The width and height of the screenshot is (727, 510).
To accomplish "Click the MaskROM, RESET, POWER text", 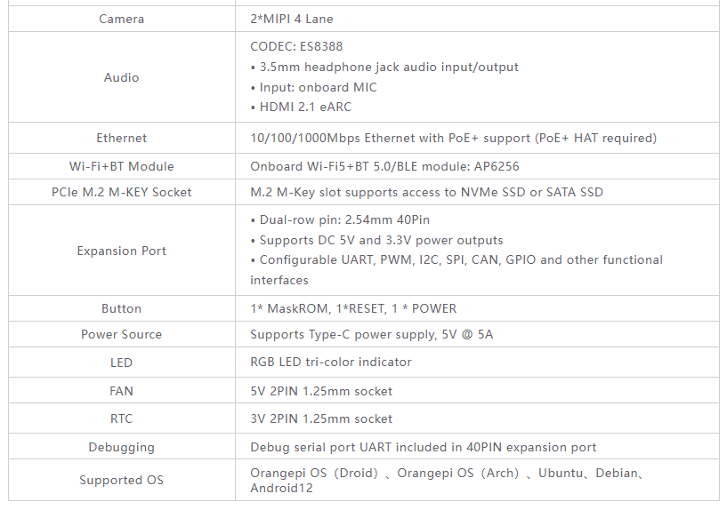I will [x=353, y=308].
